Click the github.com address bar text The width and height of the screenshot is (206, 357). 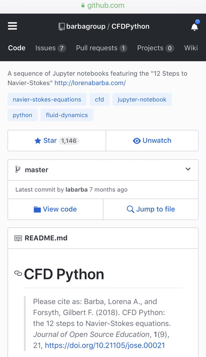tap(106, 5)
